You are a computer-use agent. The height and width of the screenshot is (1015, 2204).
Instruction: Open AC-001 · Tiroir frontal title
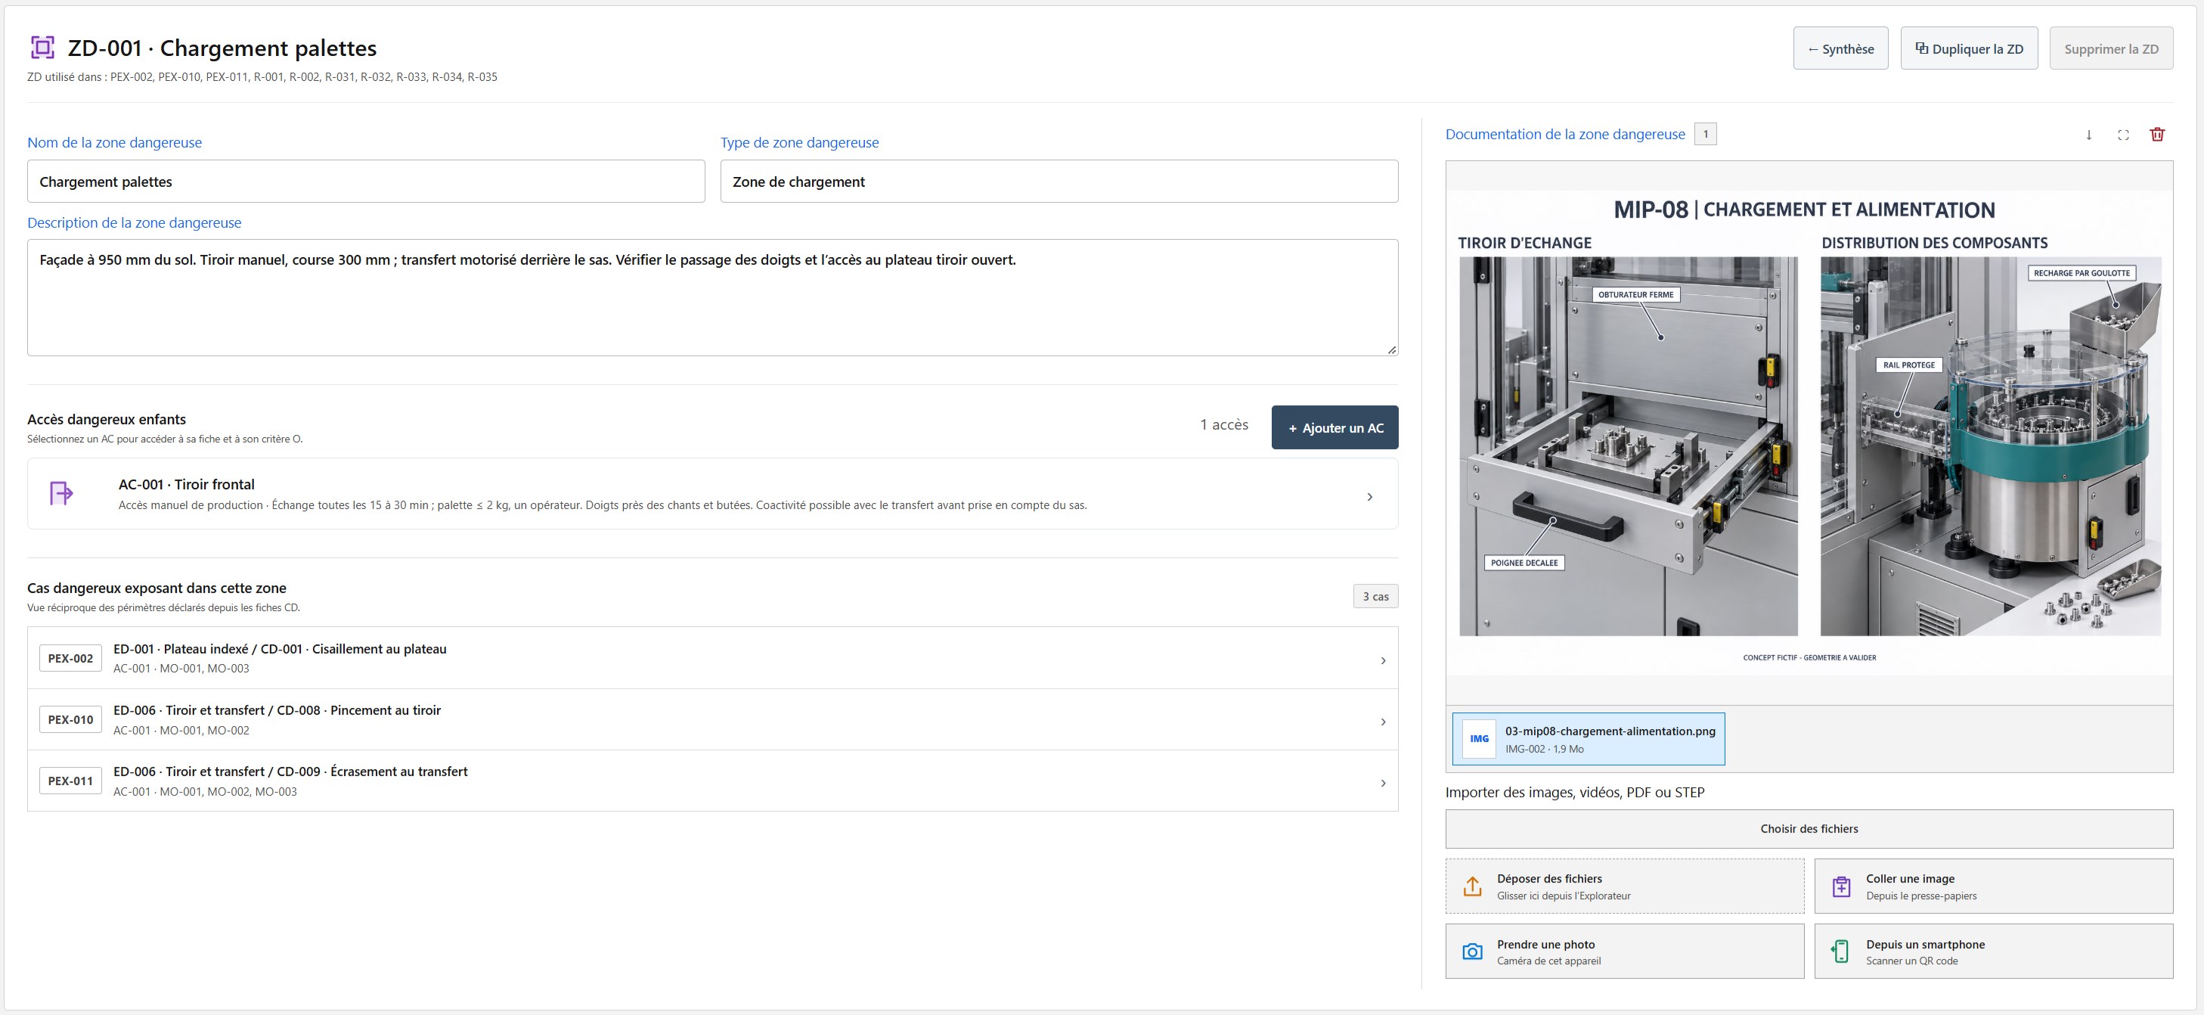point(187,484)
